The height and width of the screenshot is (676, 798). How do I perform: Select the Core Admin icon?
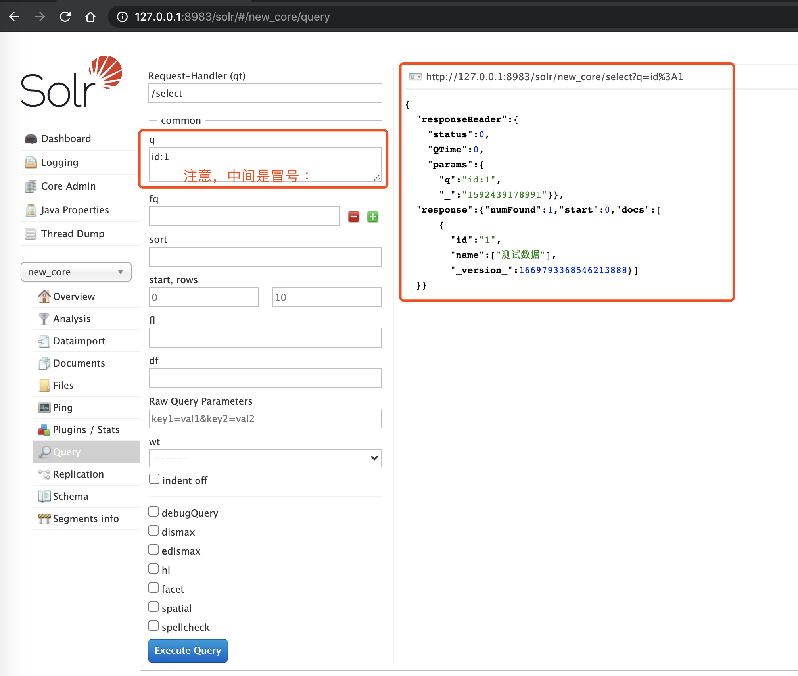31,186
